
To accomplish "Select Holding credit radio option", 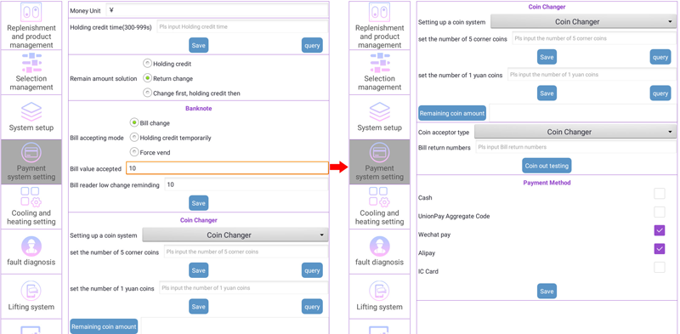I will tap(147, 64).
